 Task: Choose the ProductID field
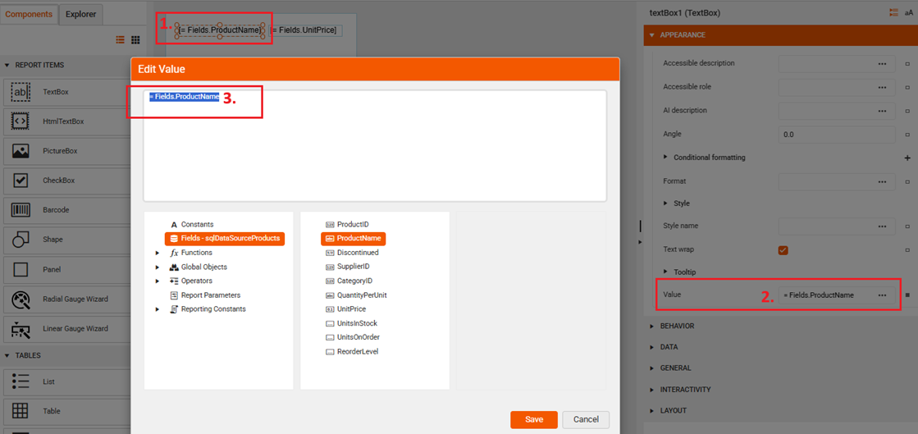click(x=354, y=224)
